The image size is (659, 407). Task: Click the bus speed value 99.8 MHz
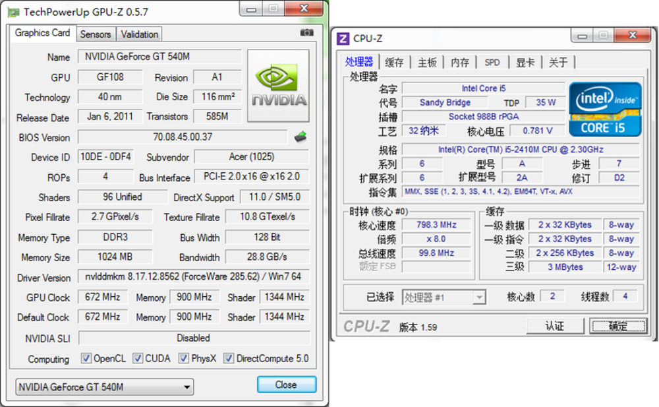point(436,253)
